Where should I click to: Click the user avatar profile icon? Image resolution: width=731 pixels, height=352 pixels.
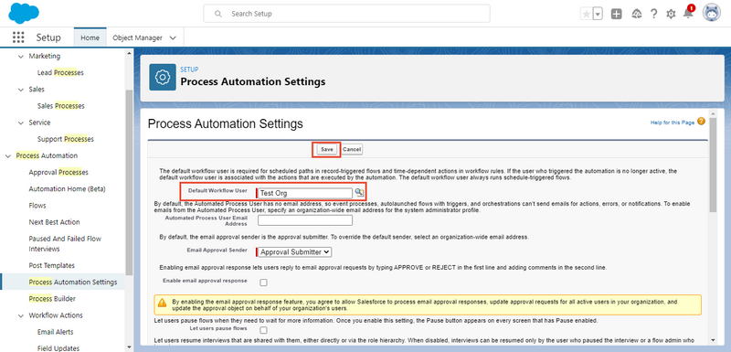click(712, 13)
